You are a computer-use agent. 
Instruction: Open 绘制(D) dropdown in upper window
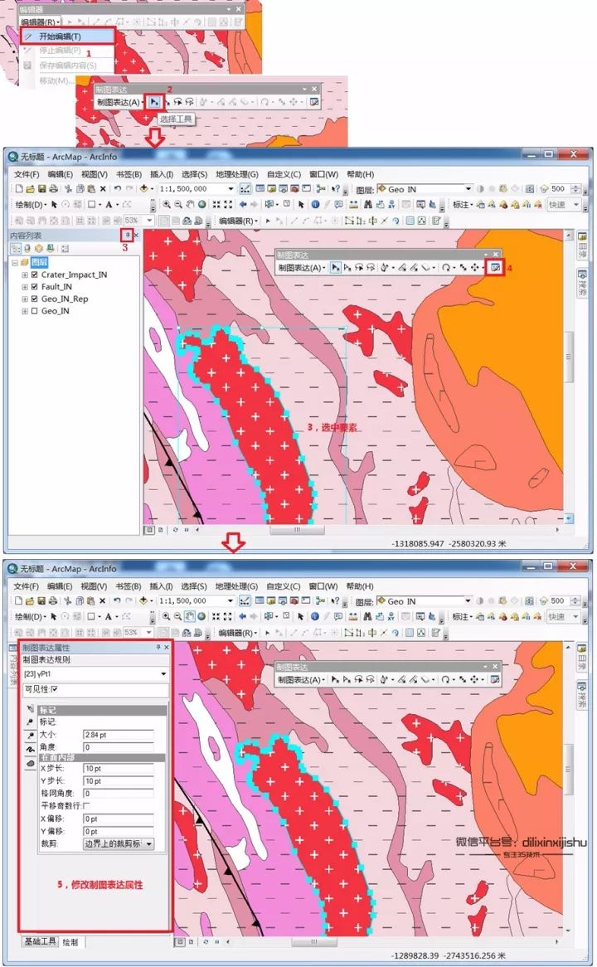click(x=30, y=204)
